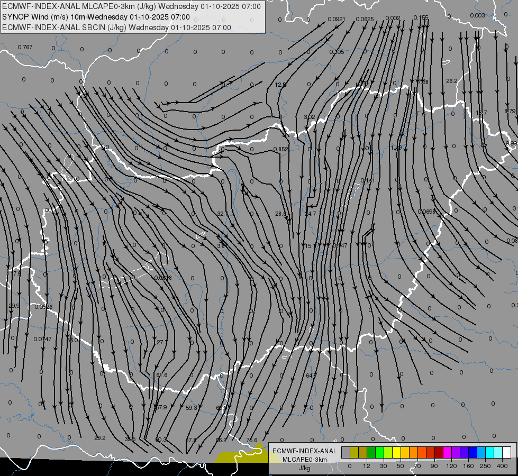Select the map value 32.7
Screen dimensions: 518x476
point(223,214)
